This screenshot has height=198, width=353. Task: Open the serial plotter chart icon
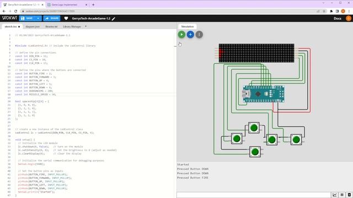pos(335,195)
